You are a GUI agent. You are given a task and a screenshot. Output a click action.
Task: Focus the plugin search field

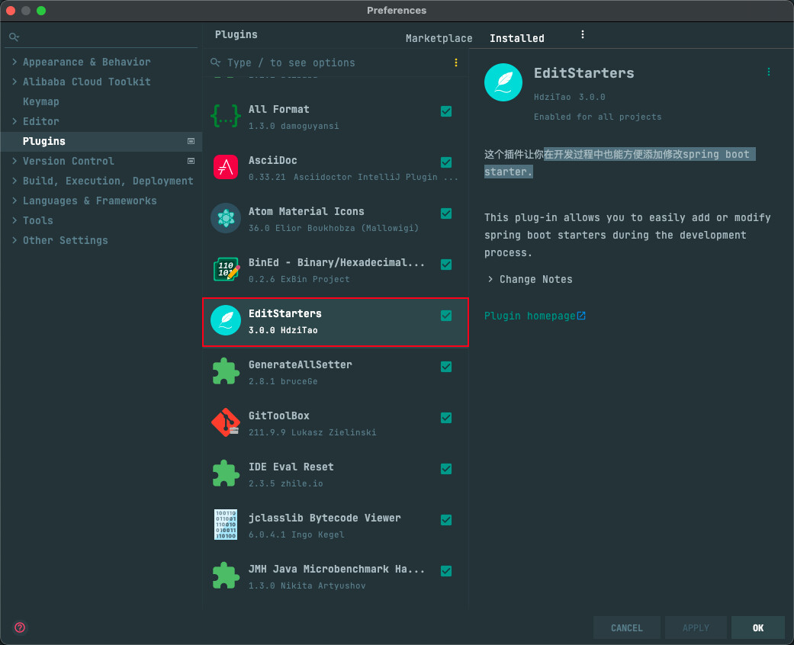tap(336, 63)
